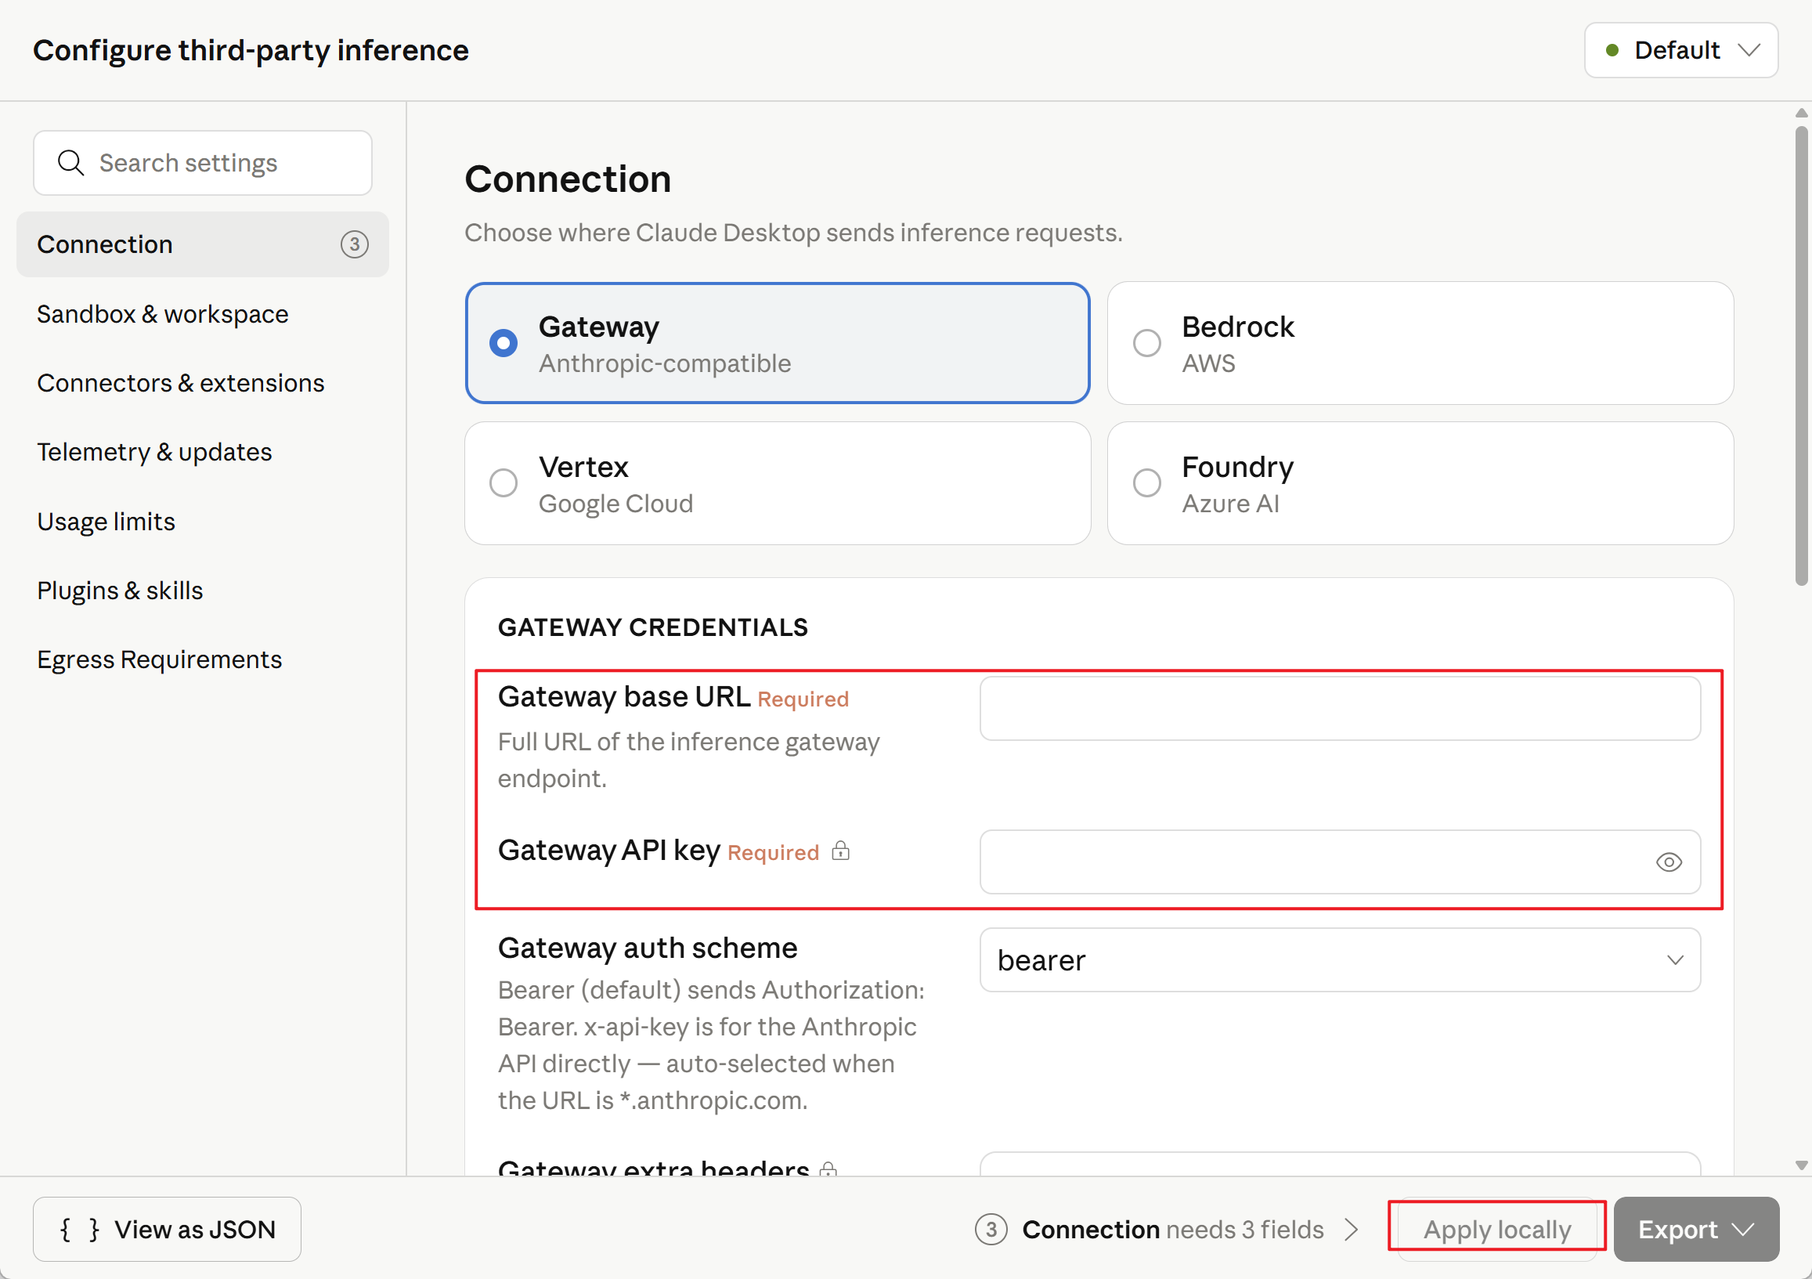Click the Gateway API key input field
The height and width of the screenshot is (1279, 1812).
point(1340,862)
